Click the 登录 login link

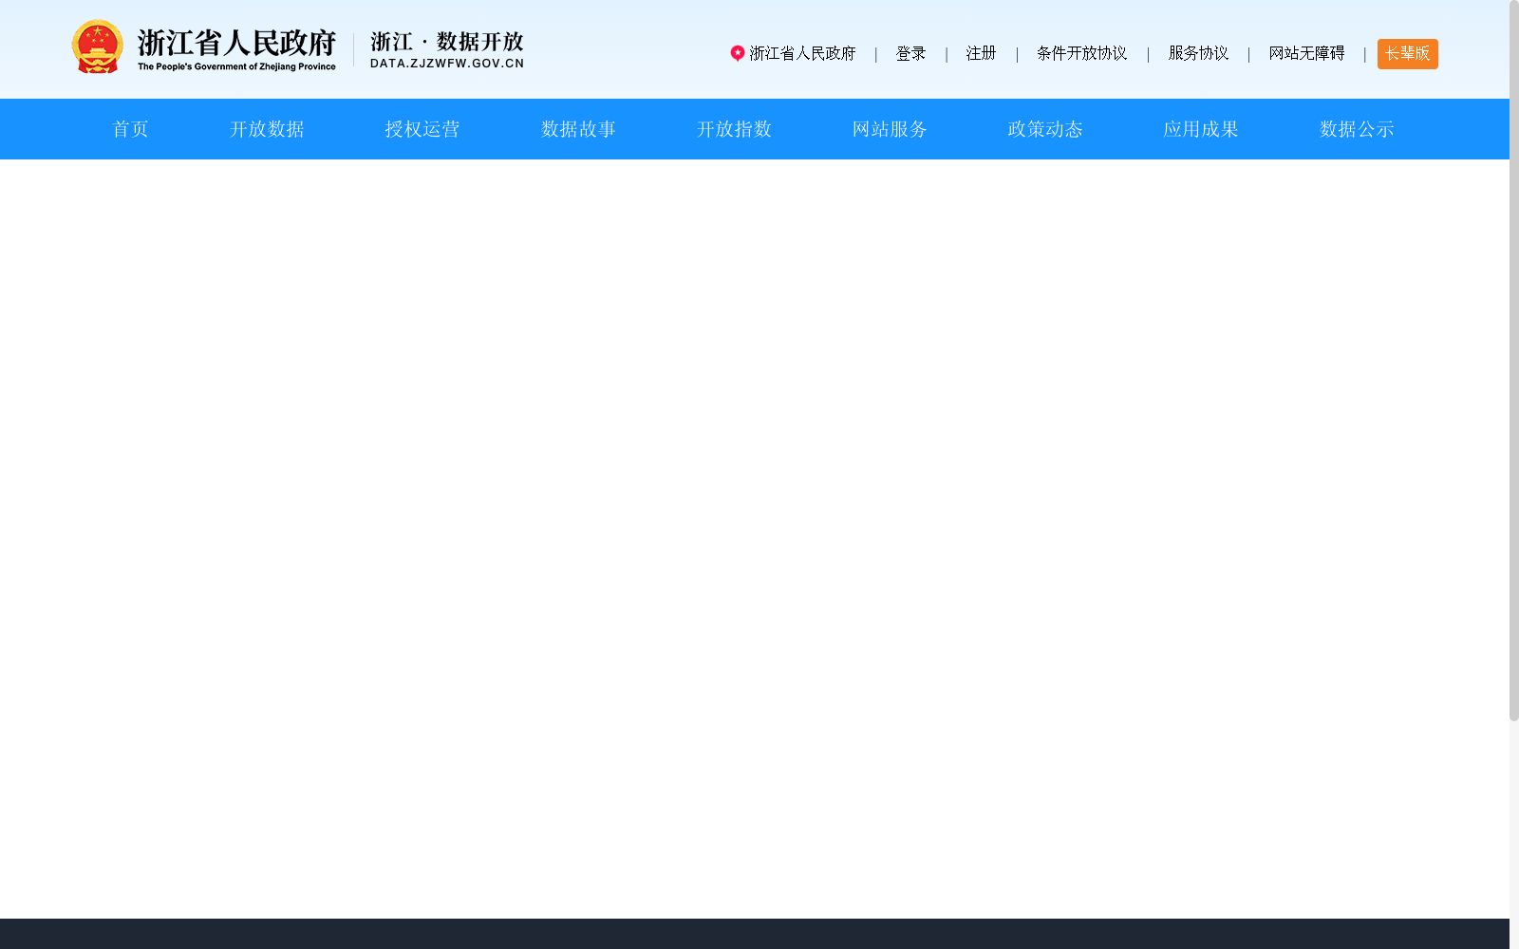[x=910, y=53]
